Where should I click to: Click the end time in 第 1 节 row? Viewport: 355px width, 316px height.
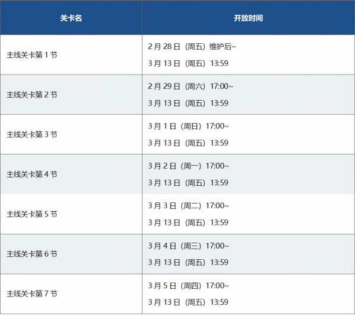coord(188,63)
